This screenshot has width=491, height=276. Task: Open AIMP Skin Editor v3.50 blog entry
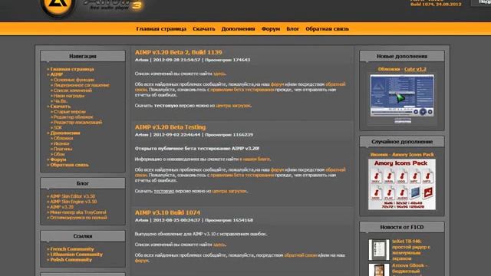(73, 196)
